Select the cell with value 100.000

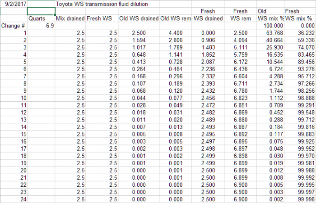[x=270, y=26]
